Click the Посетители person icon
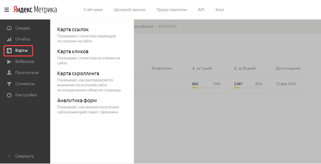Screen dimensions: 321x164 click(x=9, y=73)
